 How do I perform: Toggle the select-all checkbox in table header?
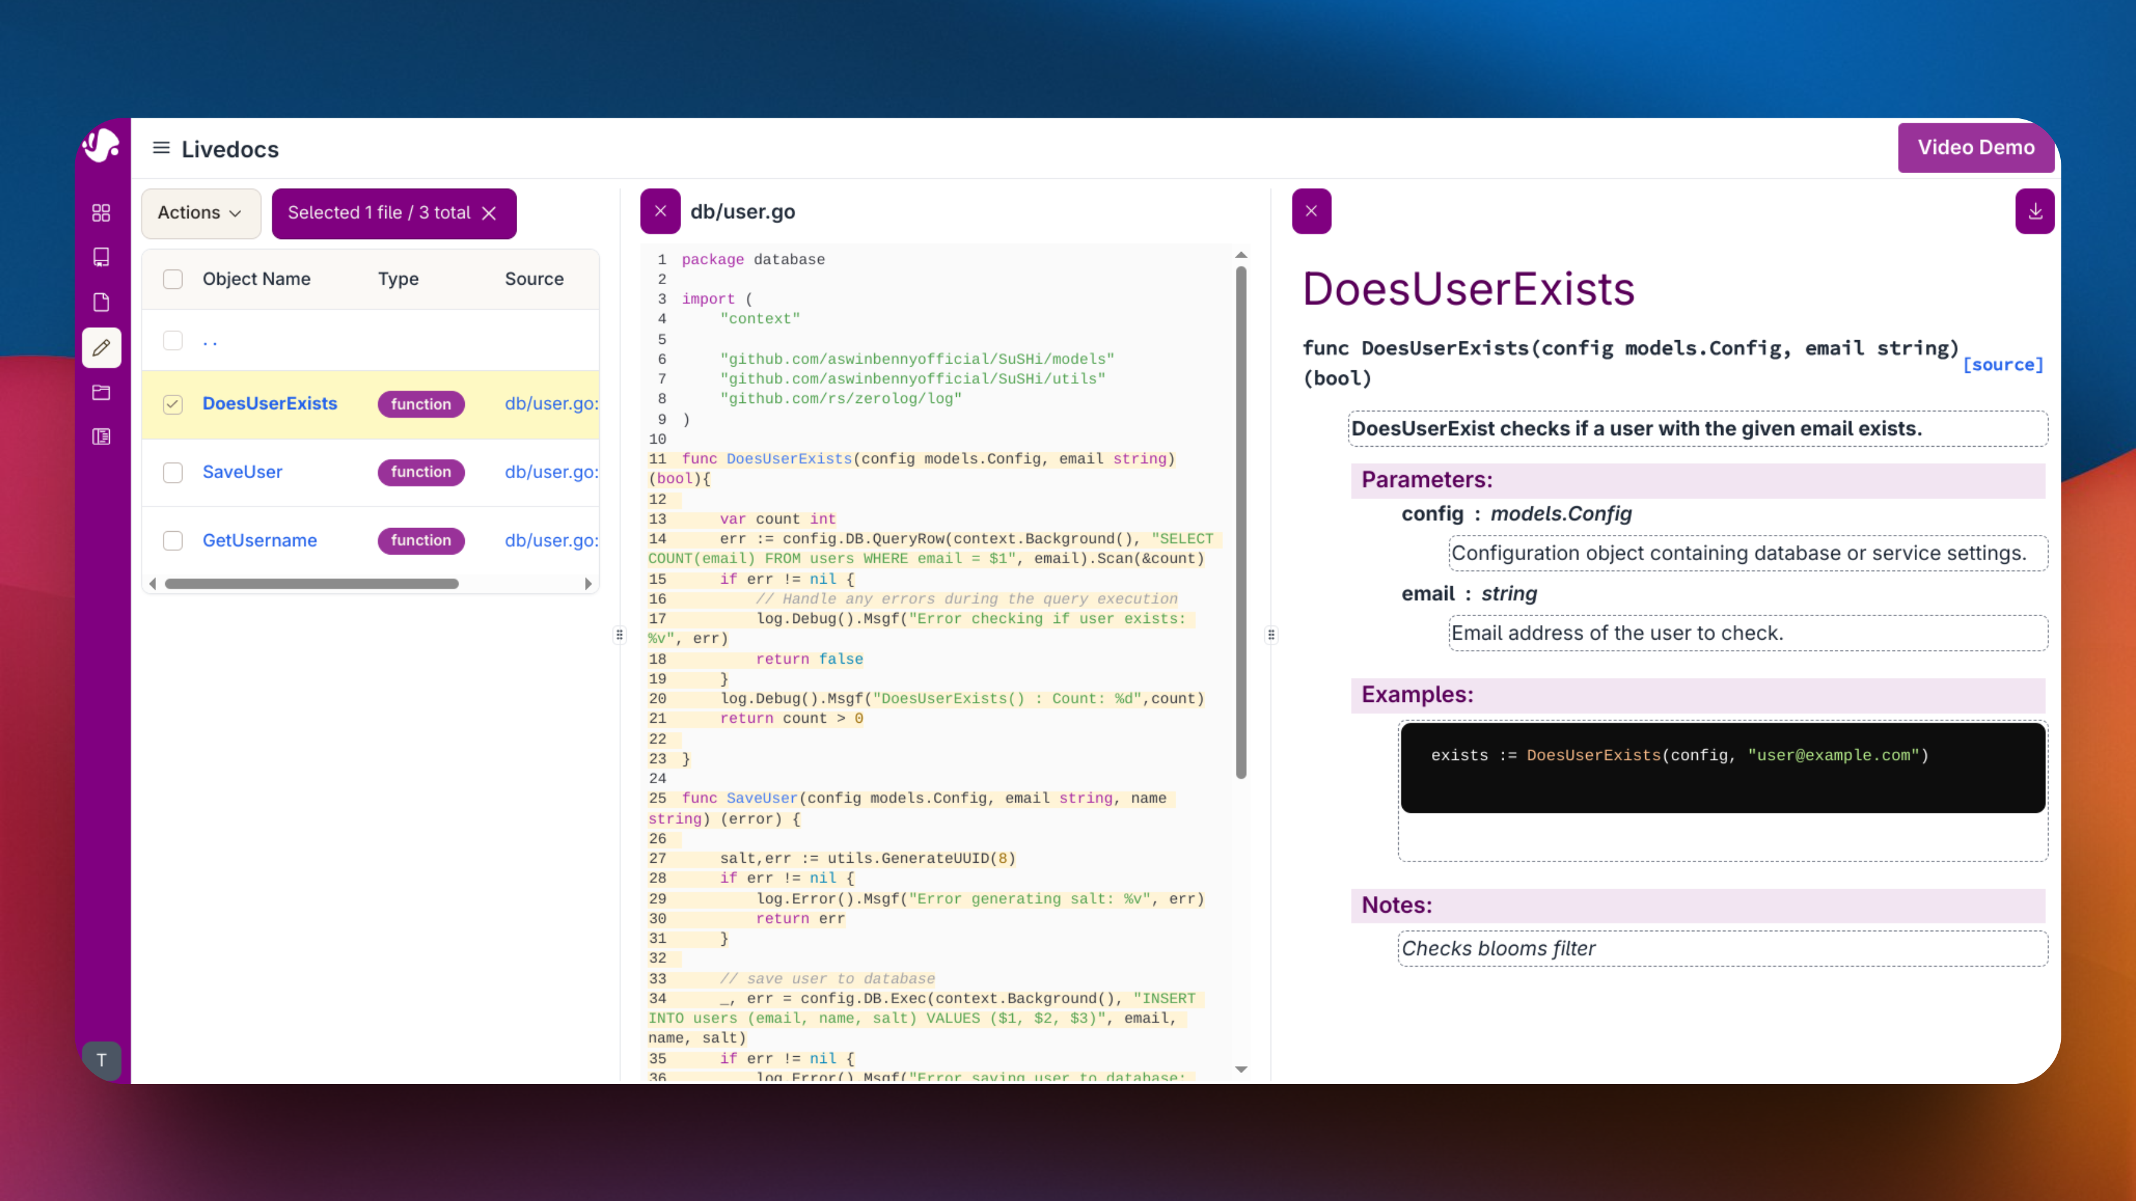173,279
